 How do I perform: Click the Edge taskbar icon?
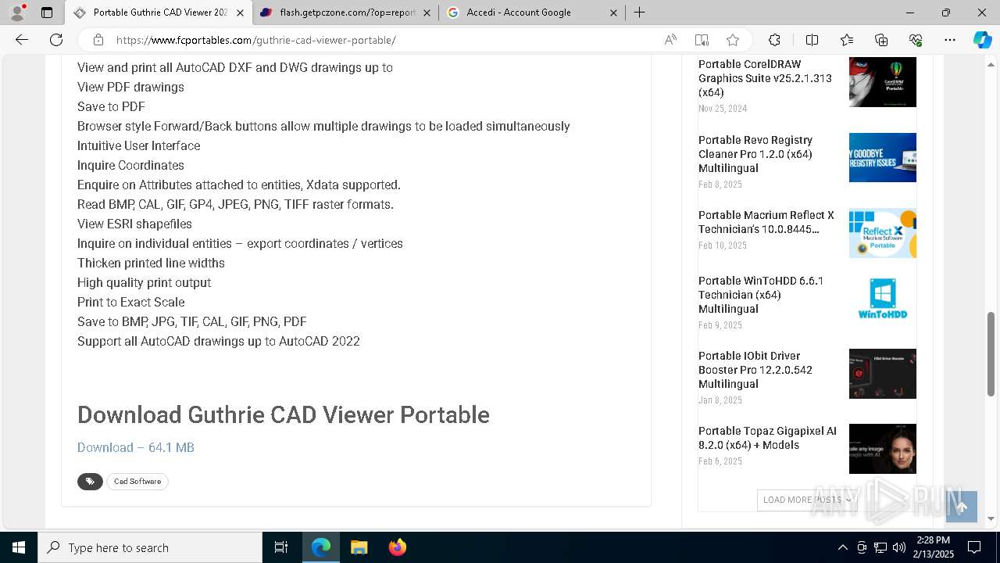pos(321,547)
